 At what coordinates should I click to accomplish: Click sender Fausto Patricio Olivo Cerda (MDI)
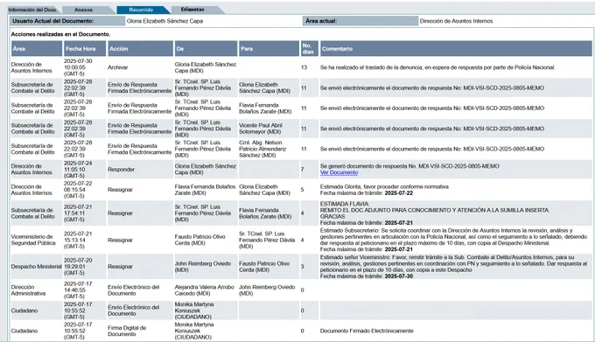click(x=200, y=240)
